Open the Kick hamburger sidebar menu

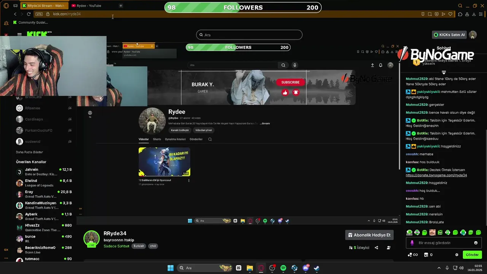(x=19, y=34)
